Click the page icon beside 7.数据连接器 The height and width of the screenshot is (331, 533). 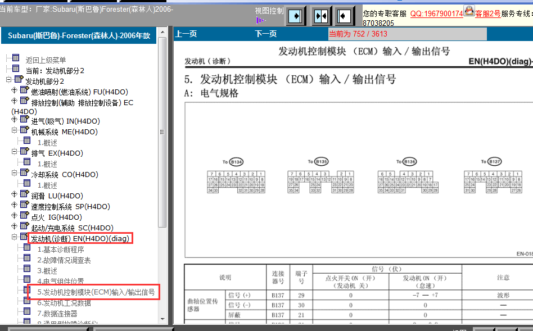[x=27, y=311]
